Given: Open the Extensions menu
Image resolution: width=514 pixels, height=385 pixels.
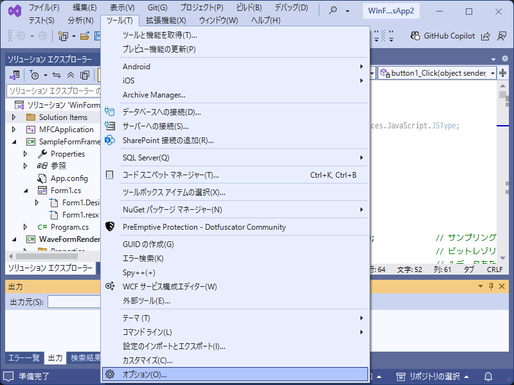Looking at the screenshot, I should 166,21.
